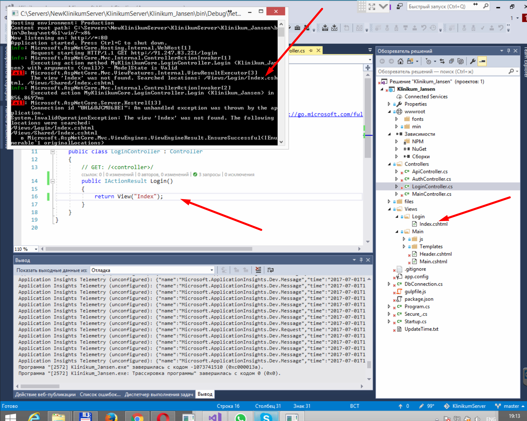Viewport: 527px width, 421px height.
Task: Select Program.cs in Solution Explorer
Action: tap(417, 306)
